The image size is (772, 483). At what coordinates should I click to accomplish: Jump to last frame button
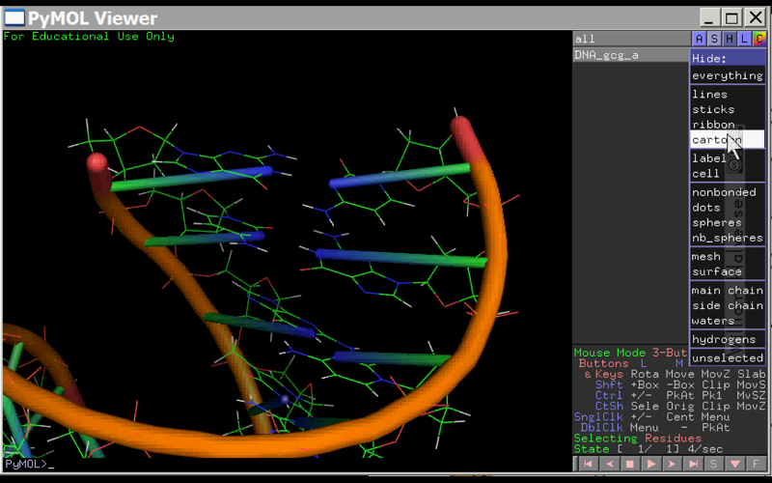click(693, 464)
